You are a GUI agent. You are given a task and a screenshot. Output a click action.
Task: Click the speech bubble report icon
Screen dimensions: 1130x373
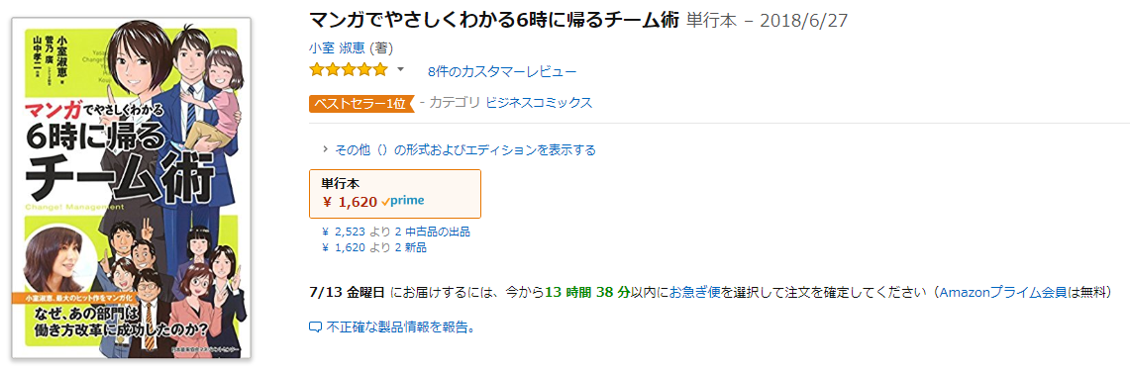click(x=315, y=326)
